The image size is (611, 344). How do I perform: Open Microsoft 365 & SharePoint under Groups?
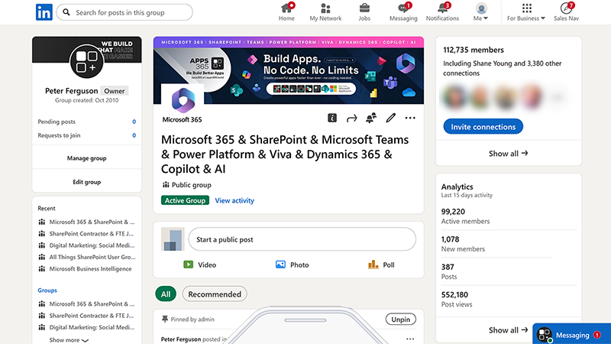[x=92, y=303]
